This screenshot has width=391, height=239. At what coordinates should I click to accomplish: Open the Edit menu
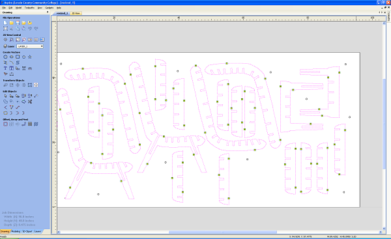[10, 8]
